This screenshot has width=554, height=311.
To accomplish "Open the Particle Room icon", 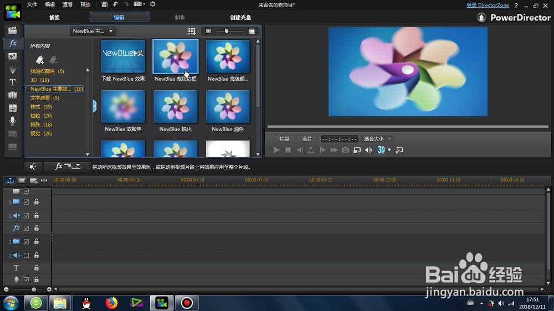I will (x=12, y=69).
